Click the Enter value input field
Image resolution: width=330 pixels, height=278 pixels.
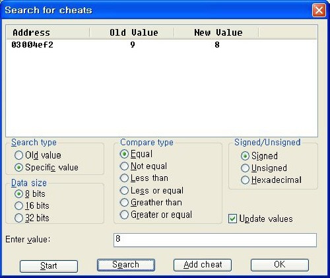(215, 240)
